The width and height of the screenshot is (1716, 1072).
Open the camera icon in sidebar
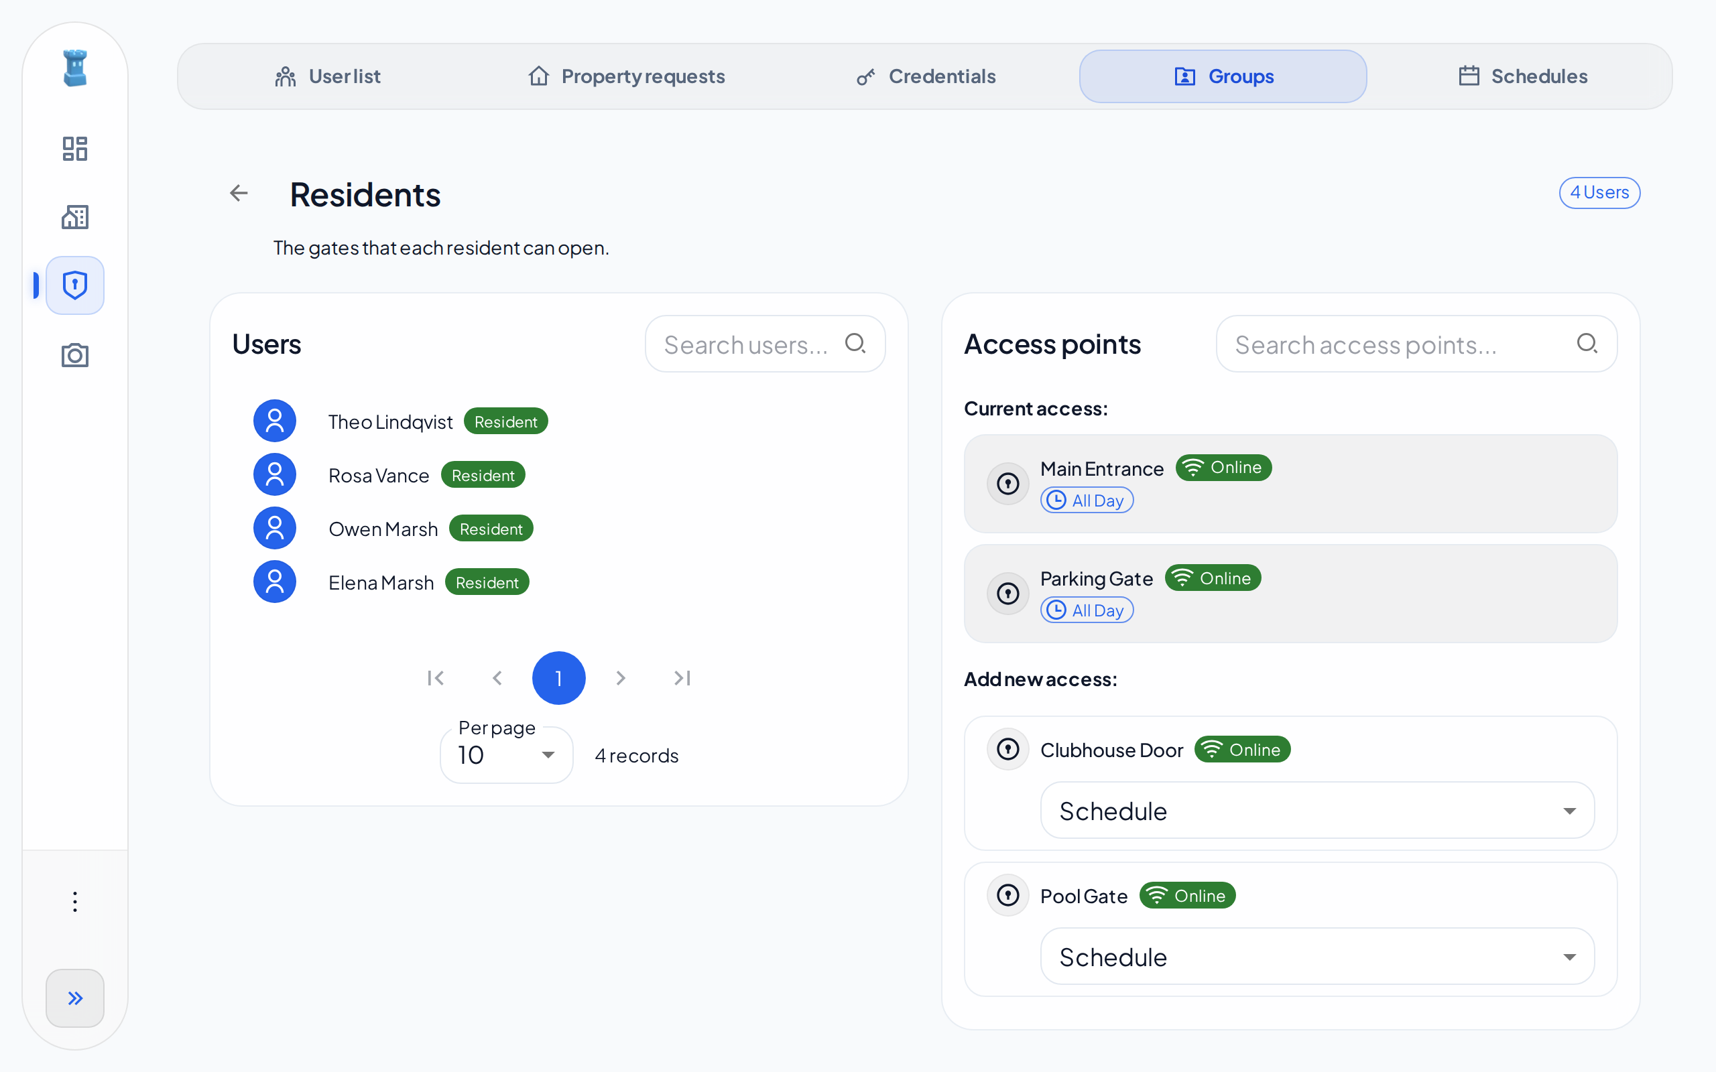pos(74,355)
